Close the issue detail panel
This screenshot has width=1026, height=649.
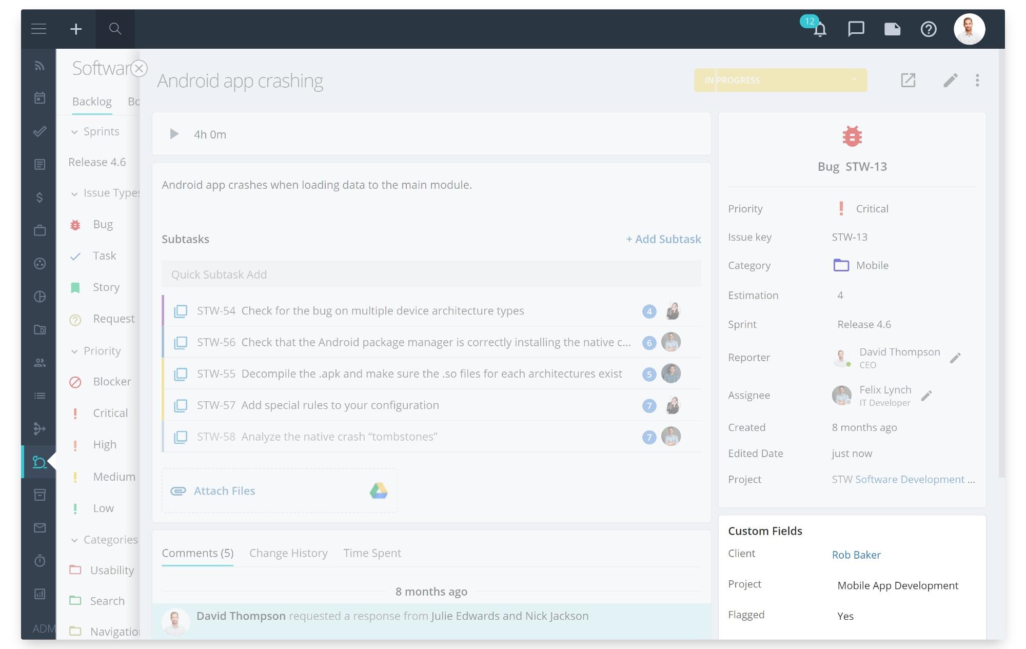click(x=139, y=68)
